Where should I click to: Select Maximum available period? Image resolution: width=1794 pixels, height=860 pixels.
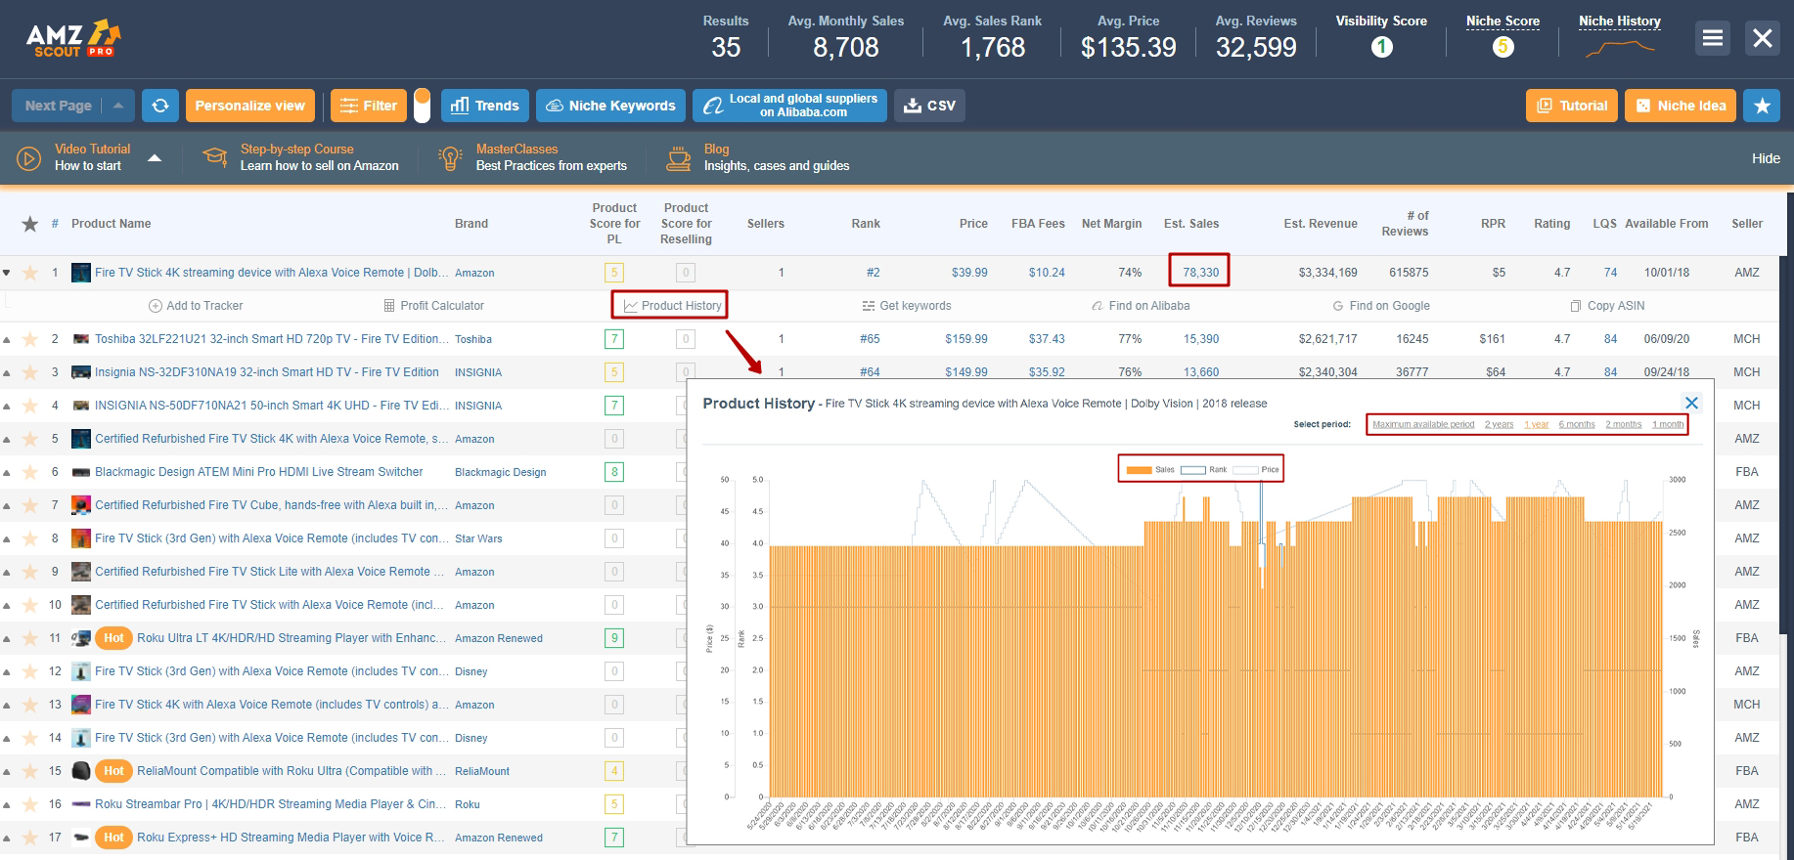pyautogui.click(x=1423, y=424)
